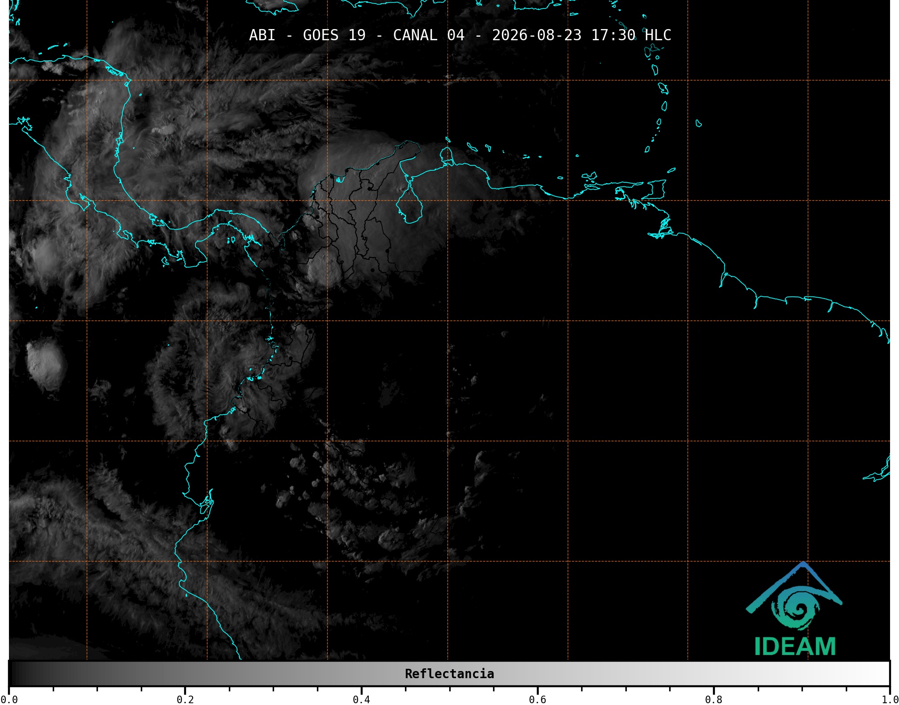Image resolution: width=899 pixels, height=705 pixels.
Task: Click the 0.6 tick label on colorbar
Action: click(x=537, y=699)
